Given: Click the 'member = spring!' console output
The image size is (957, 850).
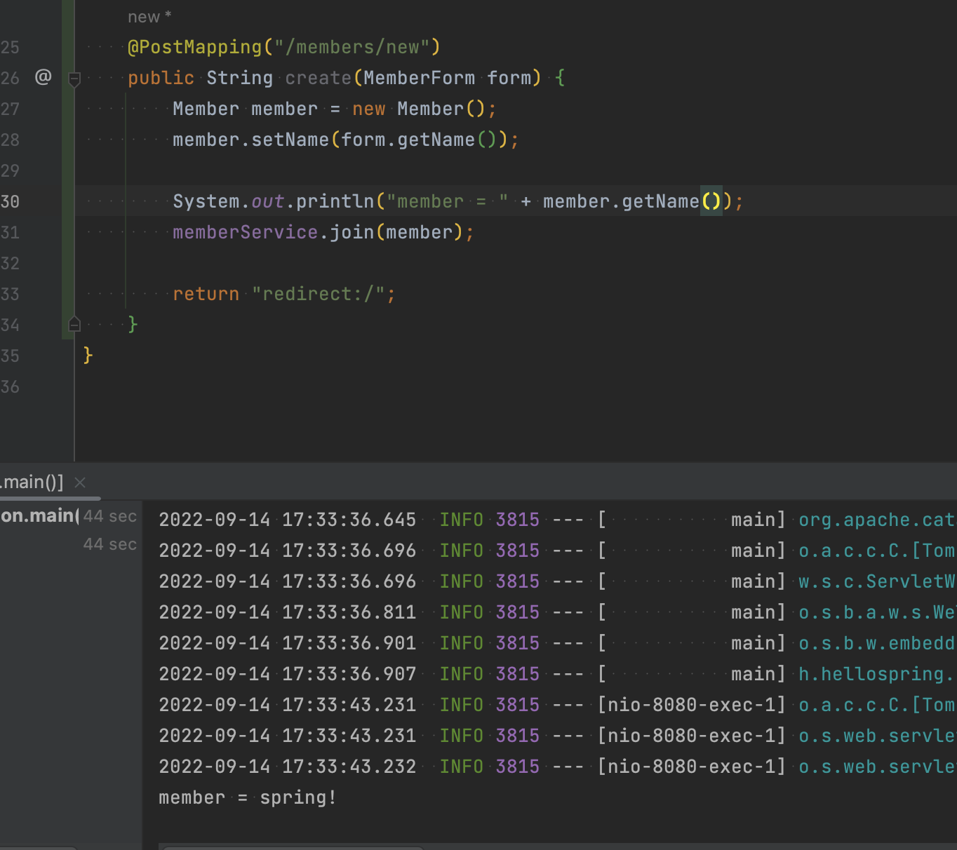Looking at the screenshot, I should 248,797.
